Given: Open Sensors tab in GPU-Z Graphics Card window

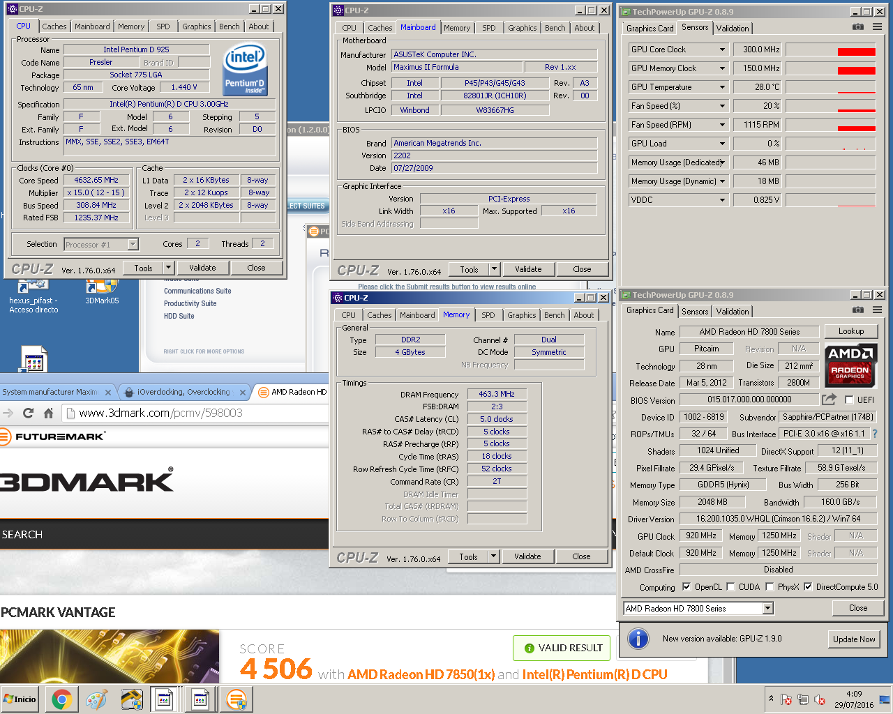Looking at the screenshot, I should 695,312.
